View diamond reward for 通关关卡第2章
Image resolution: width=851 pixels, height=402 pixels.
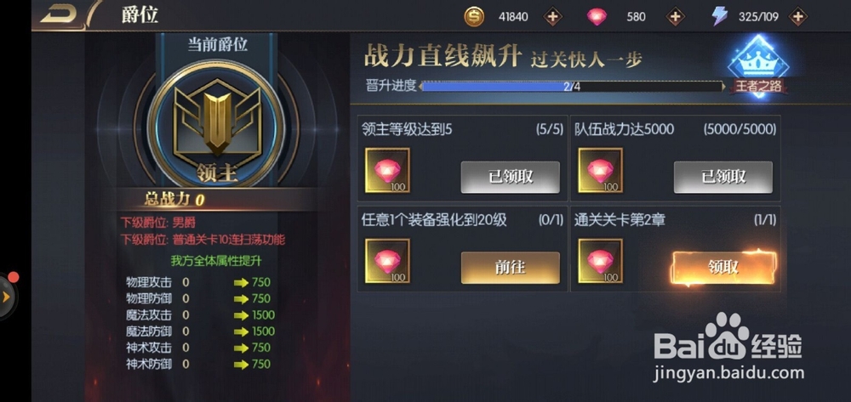click(x=600, y=261)
